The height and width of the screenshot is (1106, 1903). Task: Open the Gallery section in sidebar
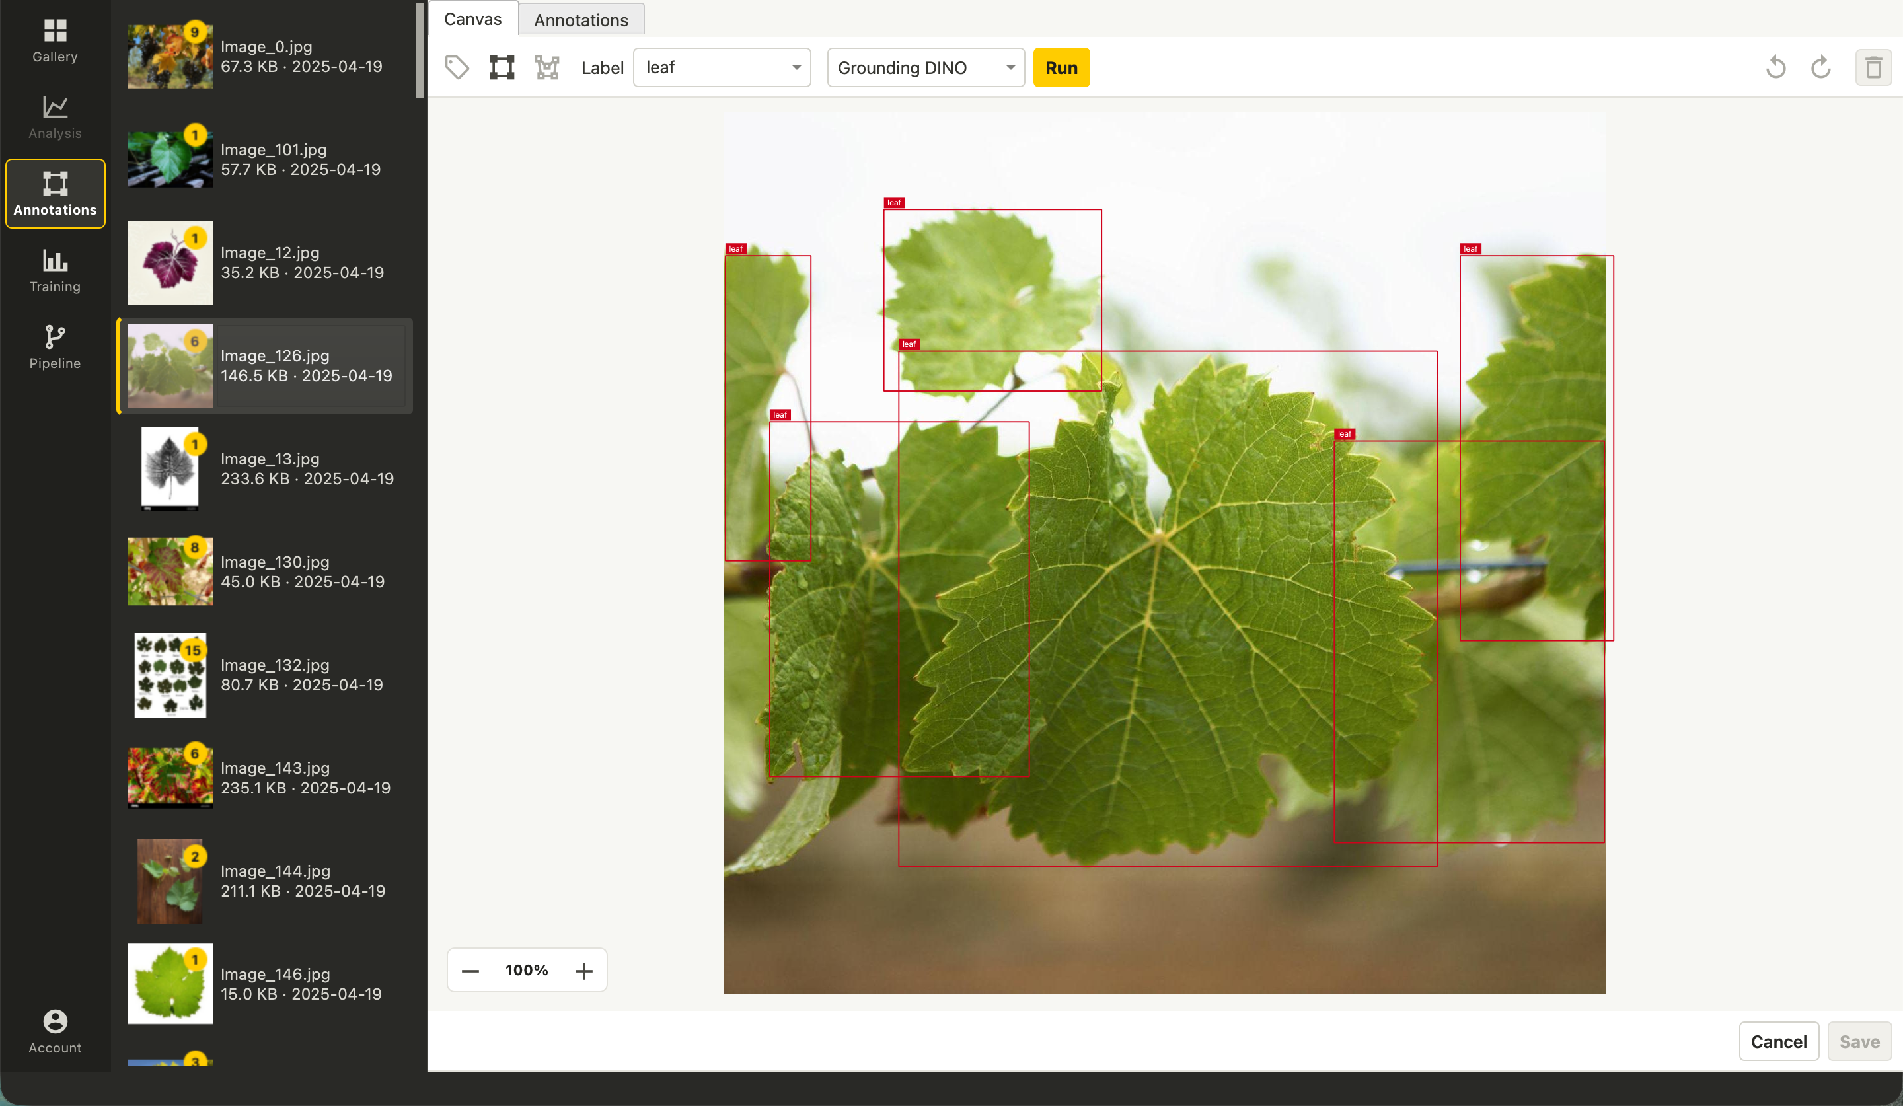point(55,41)
